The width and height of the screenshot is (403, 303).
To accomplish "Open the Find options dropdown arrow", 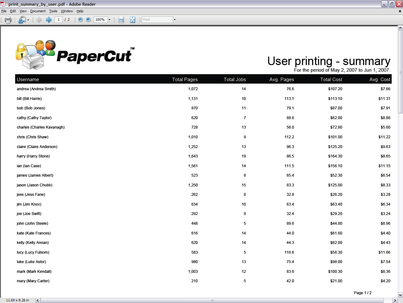I will (x=175, y=20).
